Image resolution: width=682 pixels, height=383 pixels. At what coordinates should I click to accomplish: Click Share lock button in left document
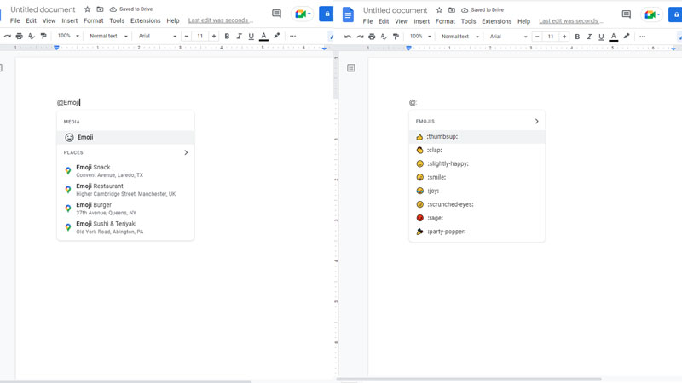pos(327,14)
